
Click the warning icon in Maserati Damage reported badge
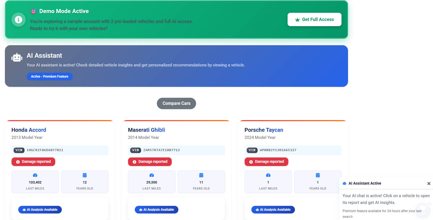pos(135,162)
